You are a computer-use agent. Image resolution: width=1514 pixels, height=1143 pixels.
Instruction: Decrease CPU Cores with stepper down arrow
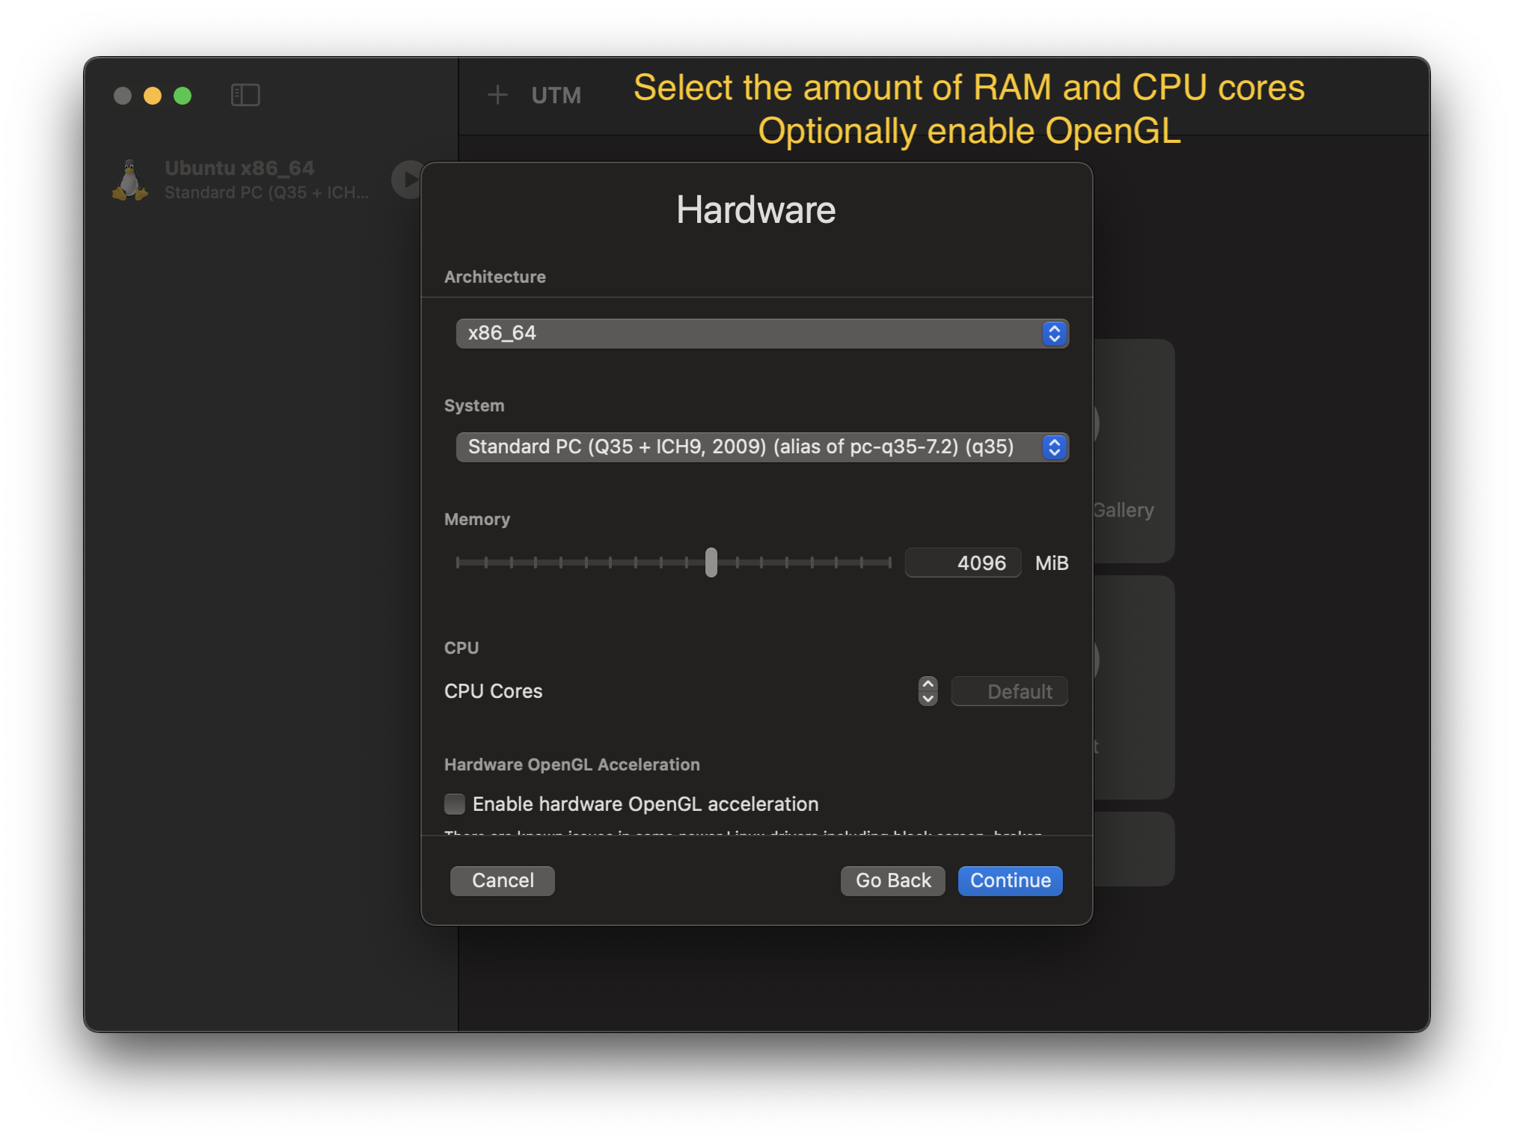(928, 699)
